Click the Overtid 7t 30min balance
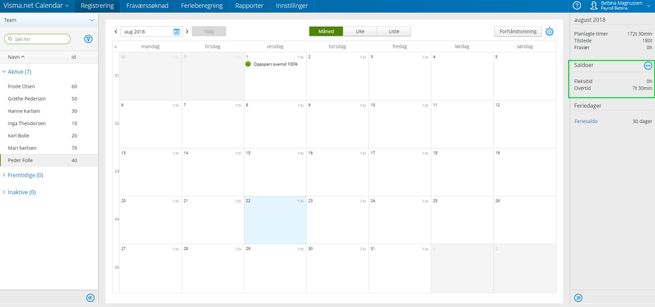The image size is (655, 307). [613, 88]
